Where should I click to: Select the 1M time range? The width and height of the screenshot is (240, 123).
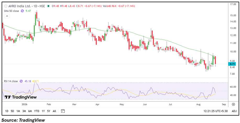[x=18, y=111]
